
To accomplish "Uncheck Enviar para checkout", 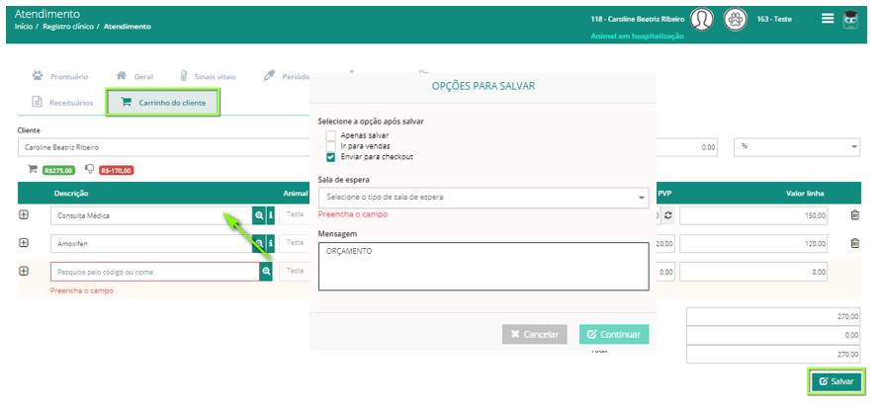I will click(330, 157).
